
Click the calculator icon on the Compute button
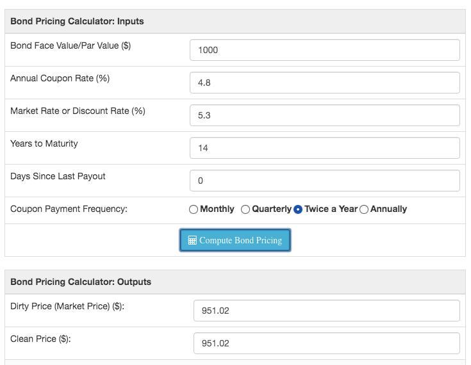coord(192,241)
